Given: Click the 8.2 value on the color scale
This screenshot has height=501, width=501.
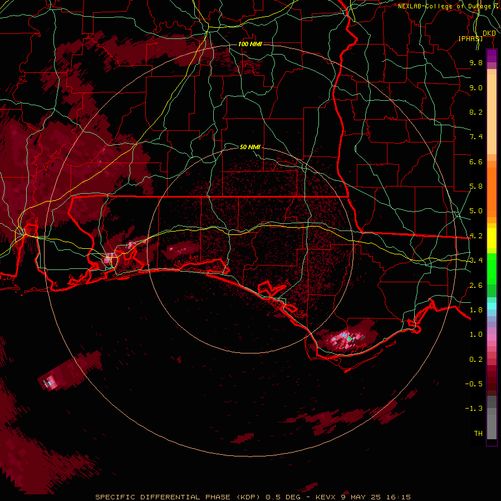Looking at the screenshot, I should coord(476,112).
